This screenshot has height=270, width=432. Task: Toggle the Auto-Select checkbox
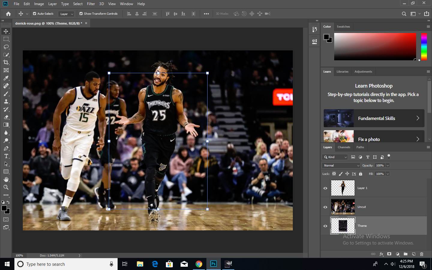point(34,13)
